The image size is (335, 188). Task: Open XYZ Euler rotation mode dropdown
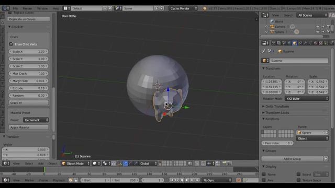307,99
